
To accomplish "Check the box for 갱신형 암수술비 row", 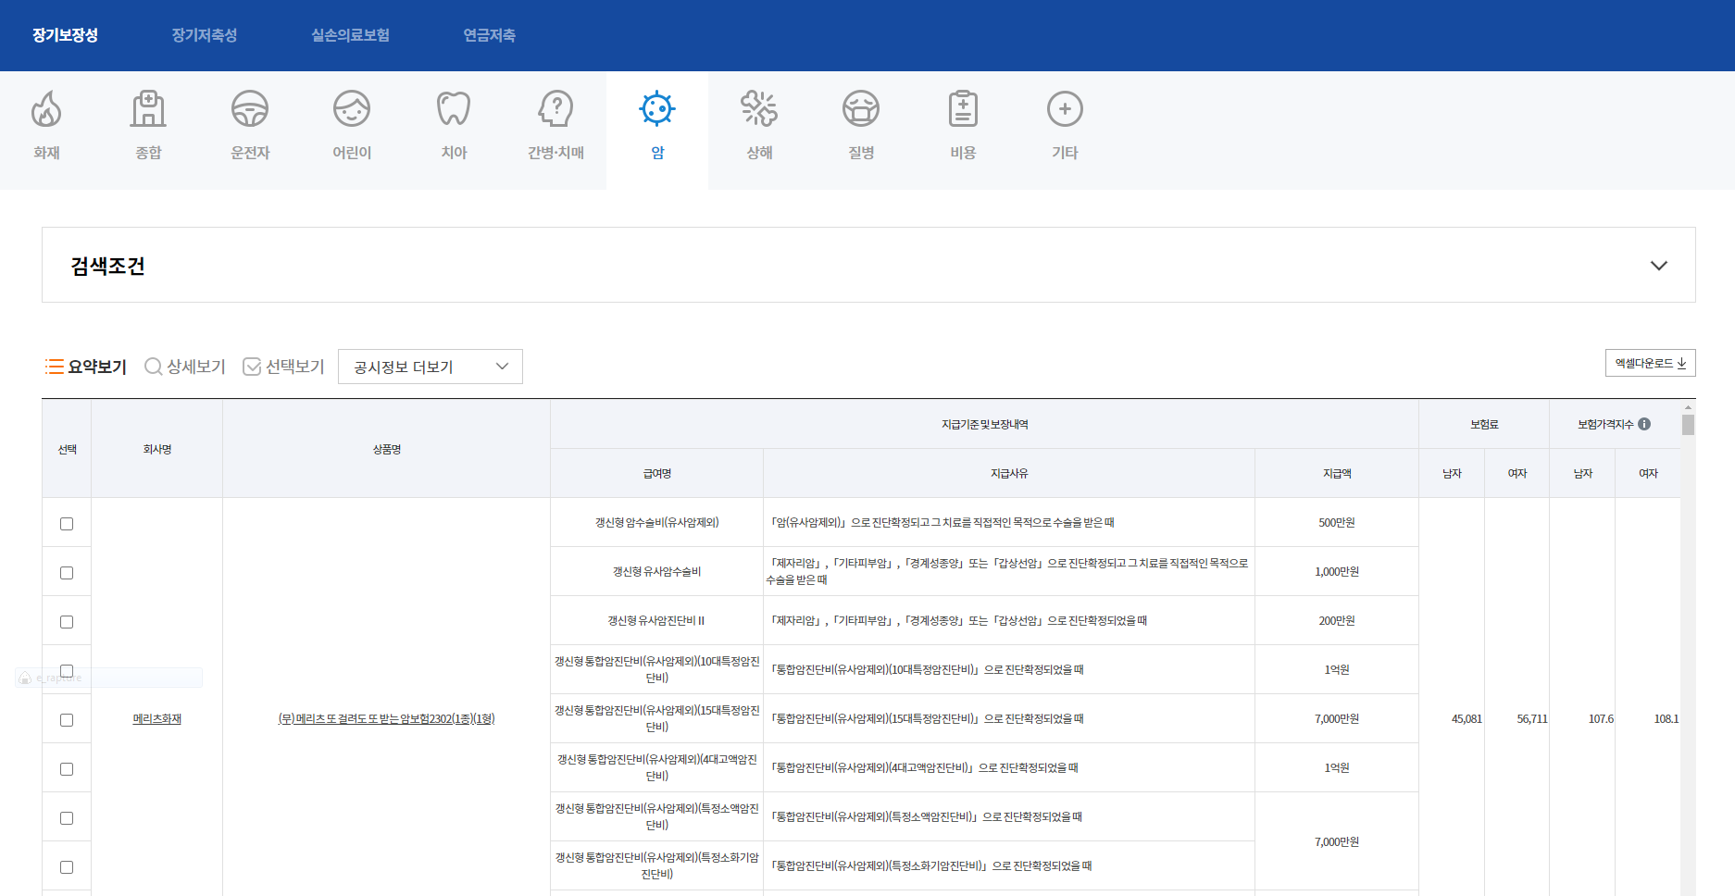I will 67,524.
